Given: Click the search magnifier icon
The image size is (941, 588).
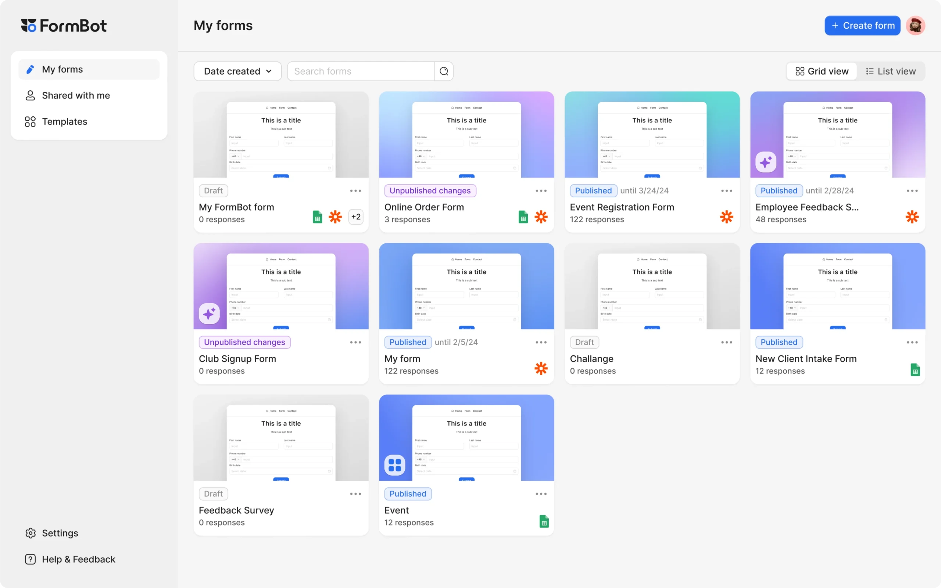Looking at the screenshot, I should [x=444, y=71].
